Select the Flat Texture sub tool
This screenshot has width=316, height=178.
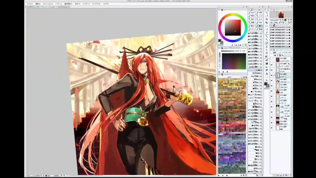click(255, 122)
